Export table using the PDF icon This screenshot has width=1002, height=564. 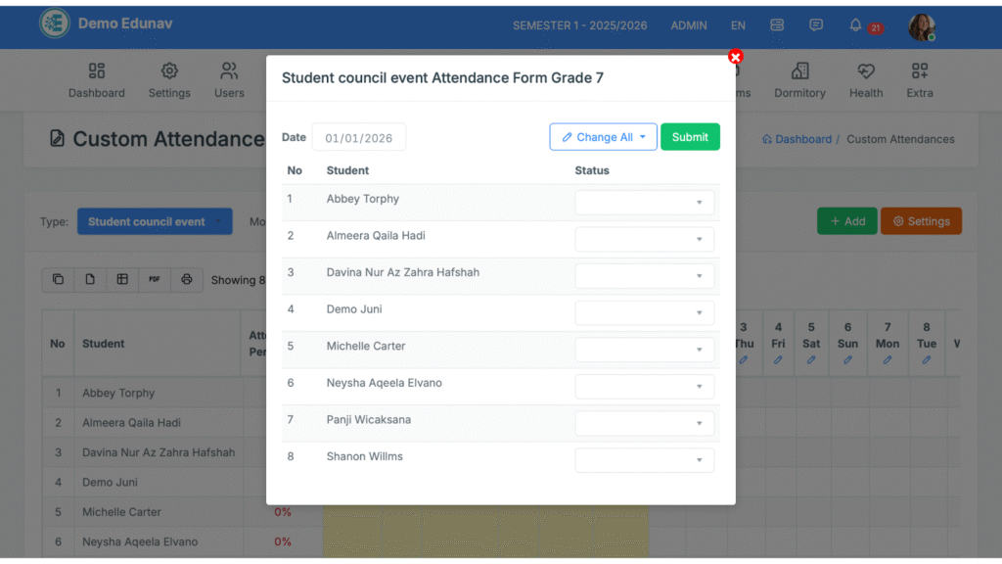point(155,279)
